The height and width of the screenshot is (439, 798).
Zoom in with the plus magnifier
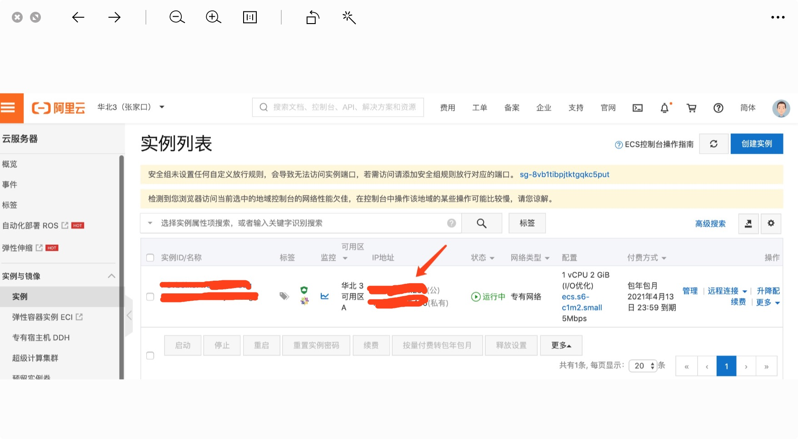point(214,17)
